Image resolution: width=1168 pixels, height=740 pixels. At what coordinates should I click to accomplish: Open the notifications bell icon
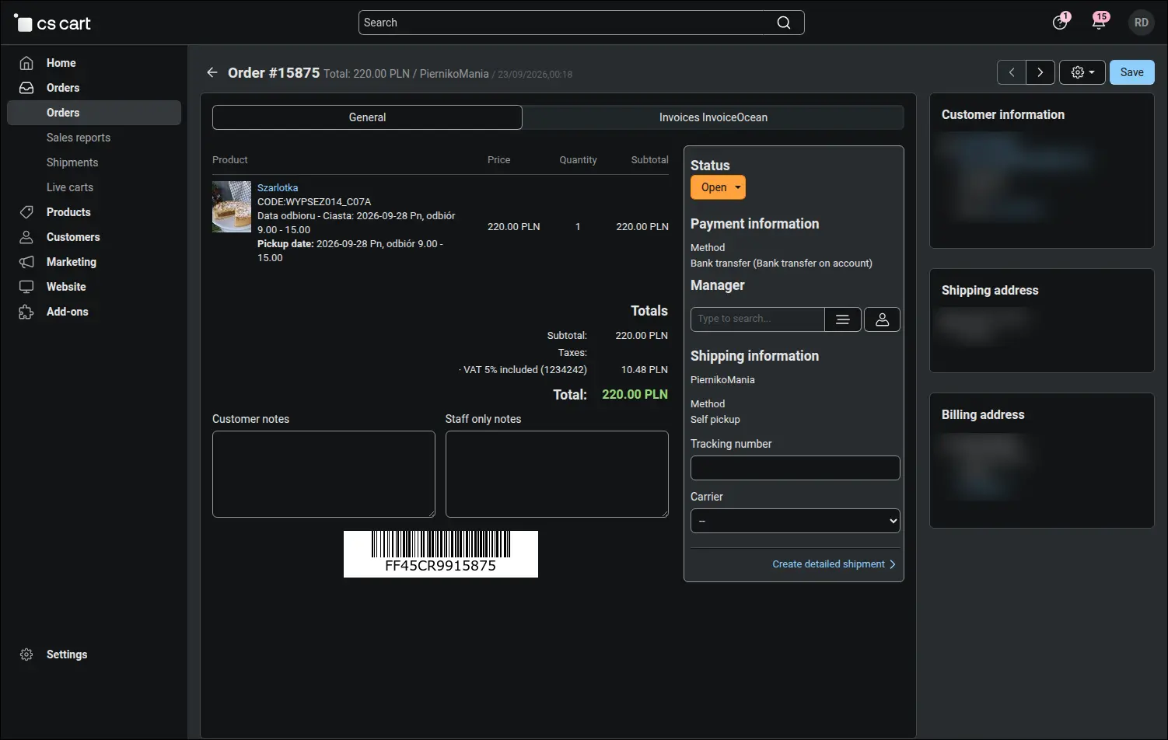(x=1099, y=22)
